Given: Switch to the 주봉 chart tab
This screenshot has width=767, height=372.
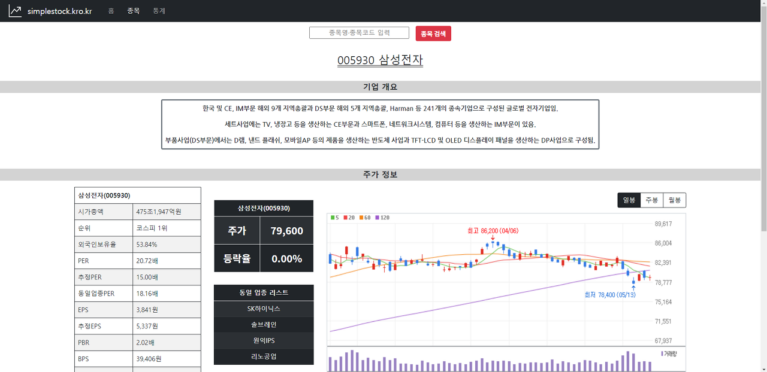Looking at the screenshot, I should [651, 200].
